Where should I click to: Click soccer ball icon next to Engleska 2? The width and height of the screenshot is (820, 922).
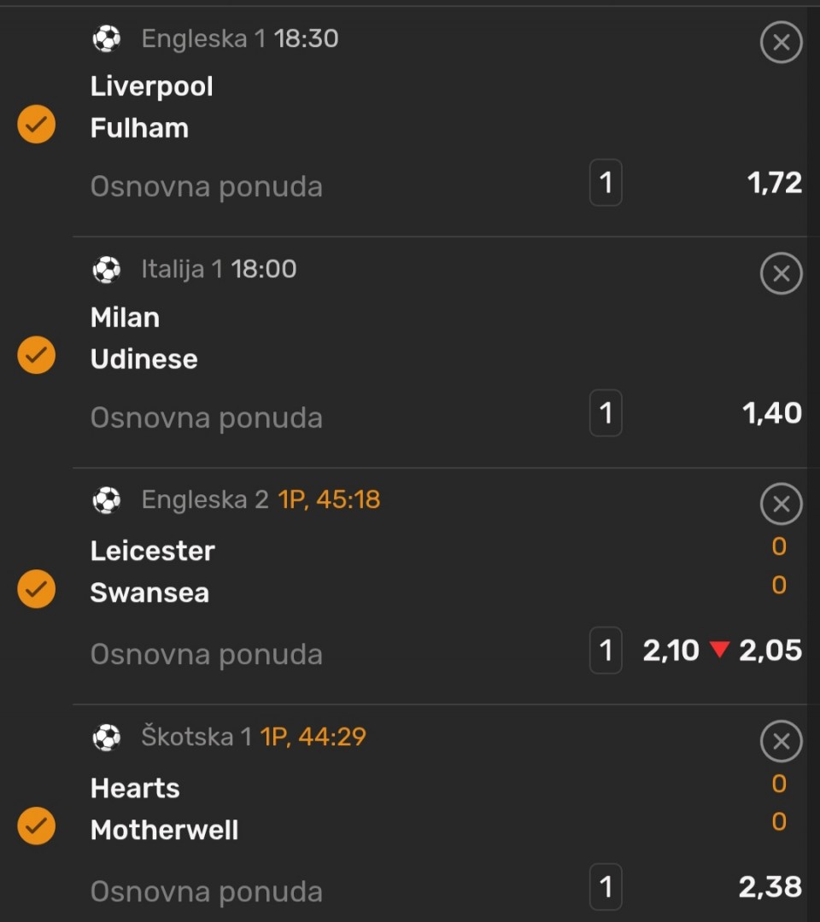click(107, 500)
